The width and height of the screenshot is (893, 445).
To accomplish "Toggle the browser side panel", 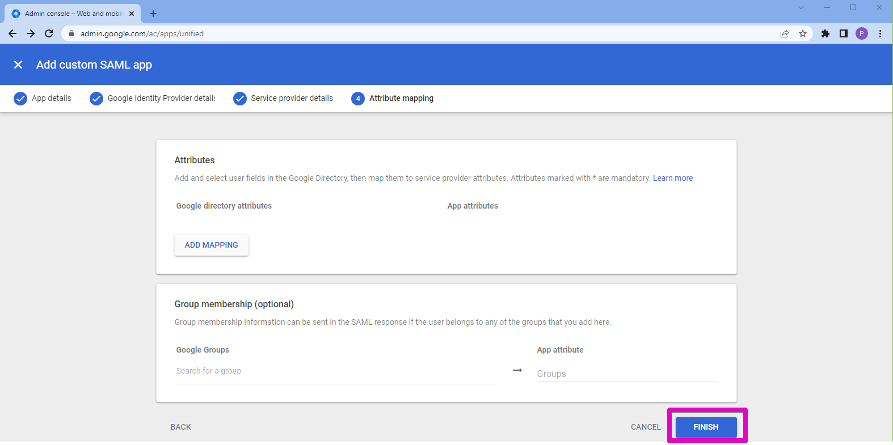I will 844,33.
